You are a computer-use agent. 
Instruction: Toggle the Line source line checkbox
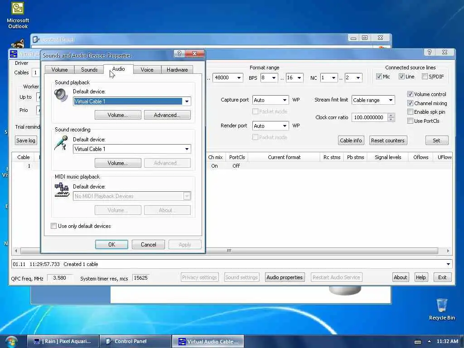pos(401,77)
